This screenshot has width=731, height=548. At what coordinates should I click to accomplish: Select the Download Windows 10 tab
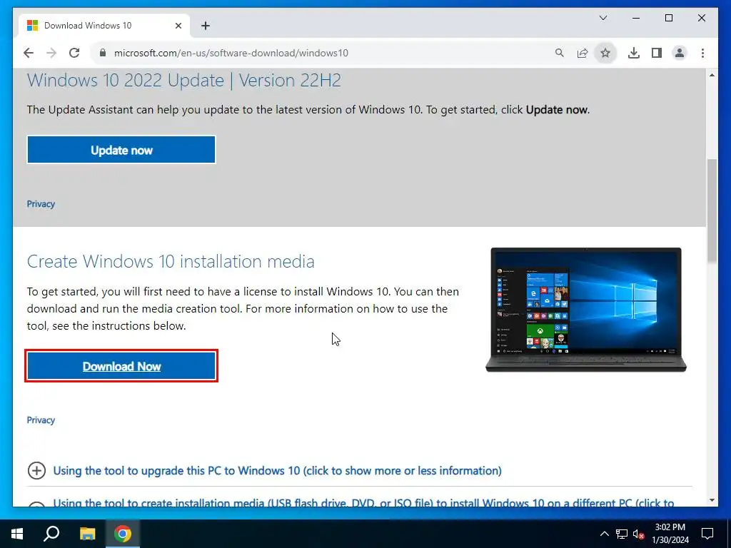[x=104, y=26]
